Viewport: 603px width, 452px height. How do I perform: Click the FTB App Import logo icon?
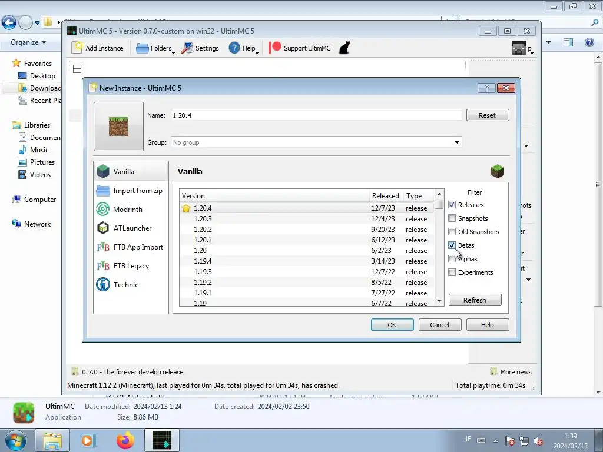103,247
